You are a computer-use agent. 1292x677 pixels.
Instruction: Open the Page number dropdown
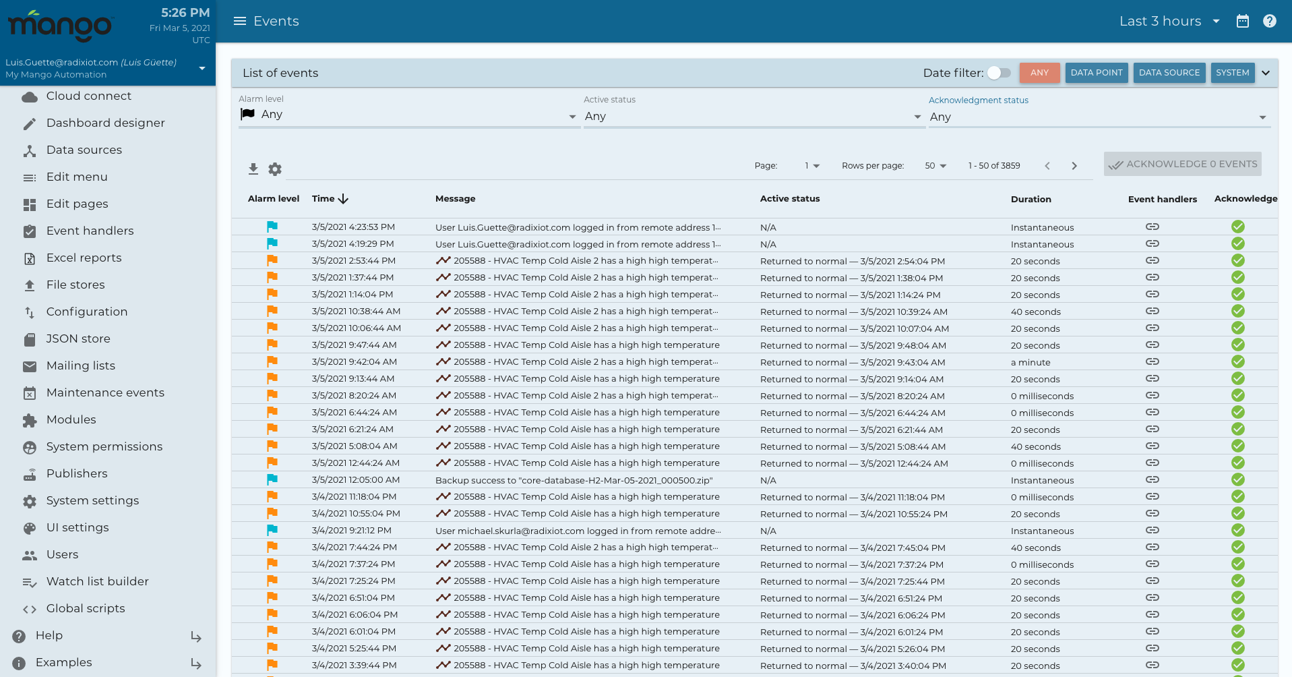[x=811, y=166]
